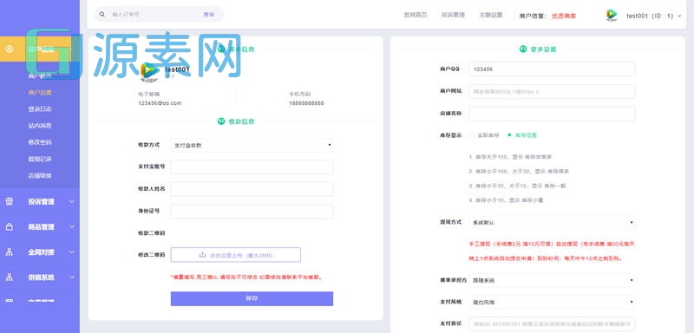Image resolution: width=694 pixels, height=333 pixels.
Task: Open 官网首页 in the top navigation
Action: 416,15
